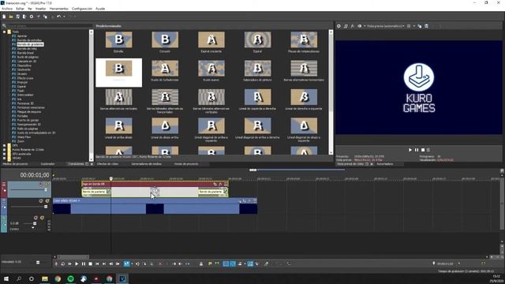Click Play in the video preview panel
Viewport: 505px width, 284px height.
410,150
